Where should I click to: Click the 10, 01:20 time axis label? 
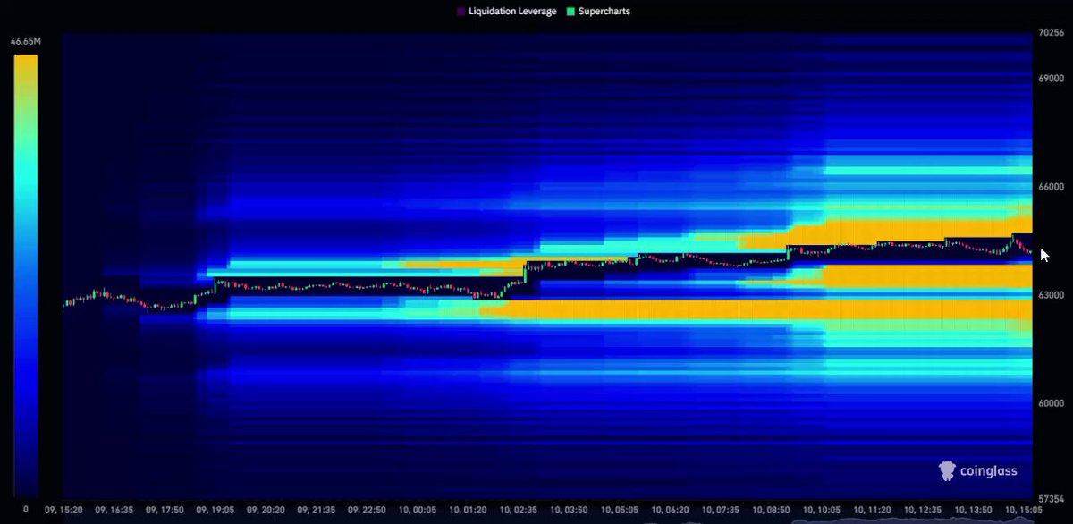tap(467, 510)
